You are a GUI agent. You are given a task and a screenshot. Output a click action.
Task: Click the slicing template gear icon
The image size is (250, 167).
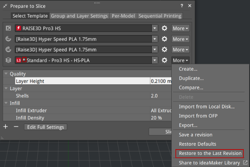(165, 61)
